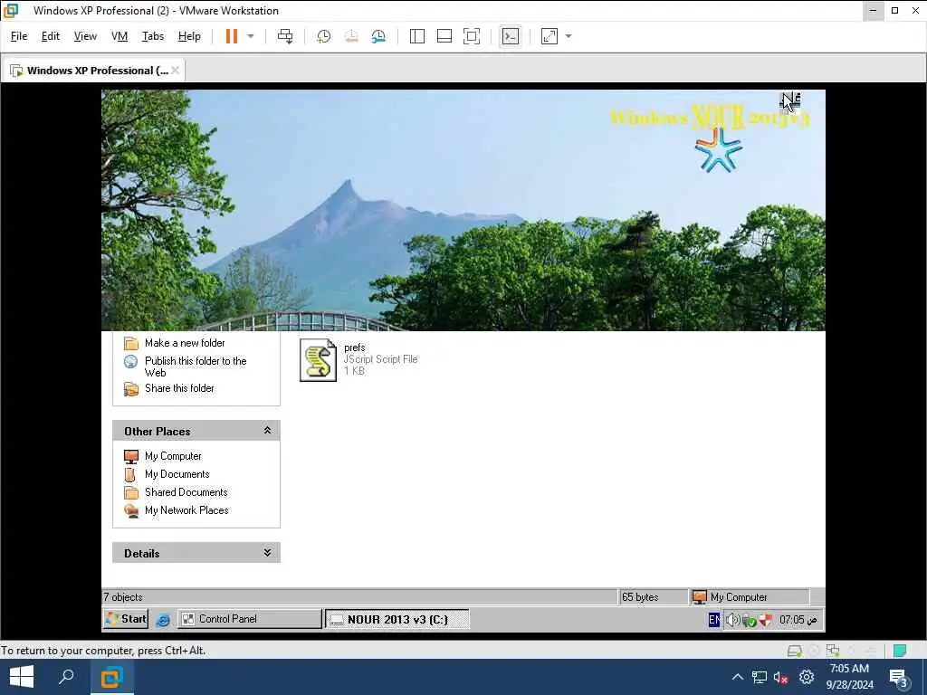This screenshot has width=927, height=695.
Task: Open the Help menu
Action: tap(189, 36)
